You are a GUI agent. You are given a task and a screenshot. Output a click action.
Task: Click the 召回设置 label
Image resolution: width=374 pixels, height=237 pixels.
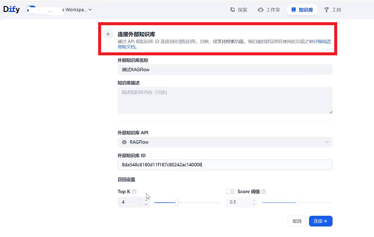coord(126,180)
